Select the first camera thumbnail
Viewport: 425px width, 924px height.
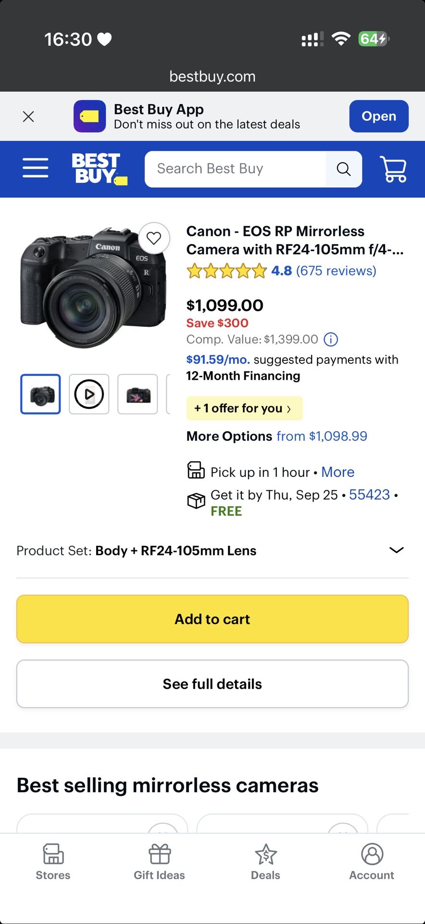(41, 394)
